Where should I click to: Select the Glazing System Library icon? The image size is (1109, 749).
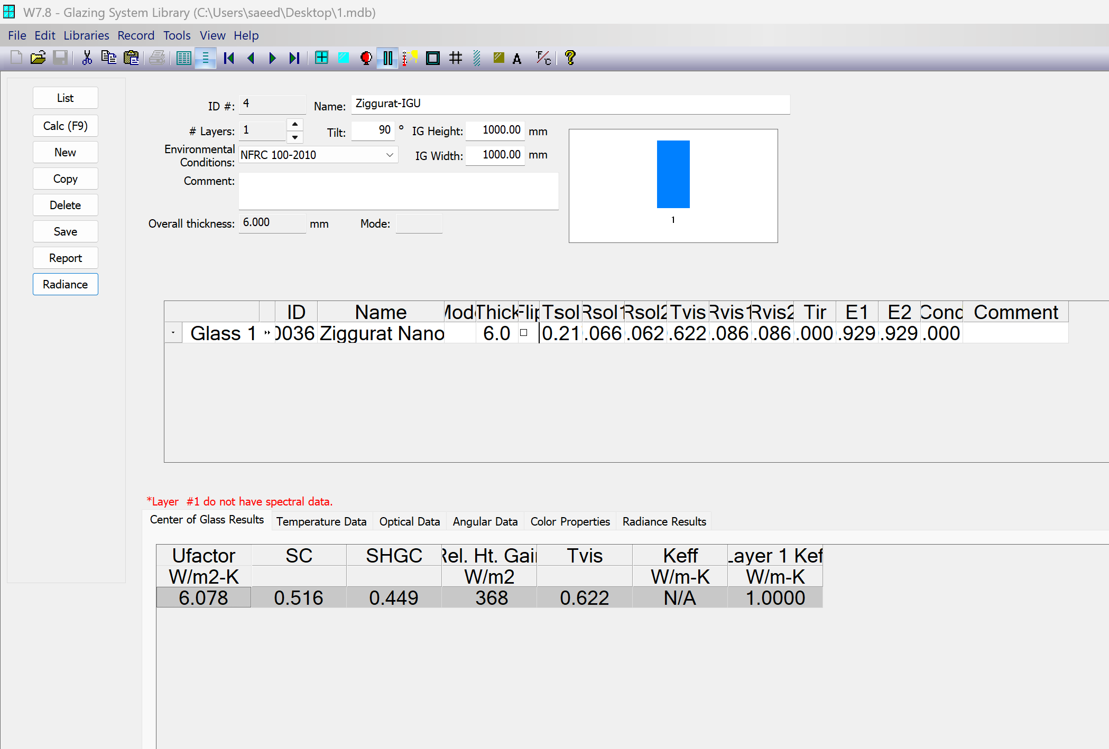click(x=387, y=58)
